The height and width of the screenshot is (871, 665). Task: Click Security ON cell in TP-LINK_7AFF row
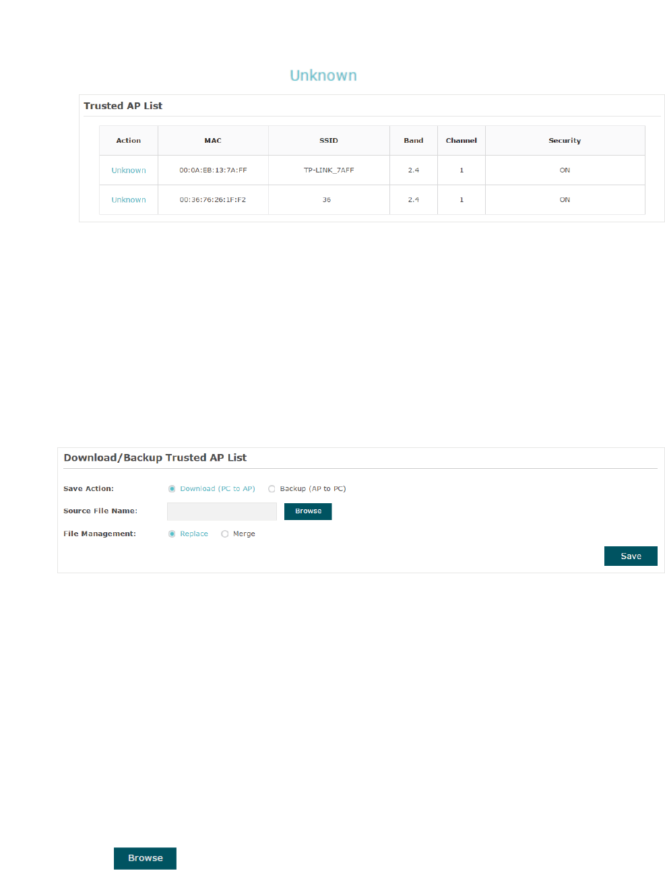click(565, 170)
